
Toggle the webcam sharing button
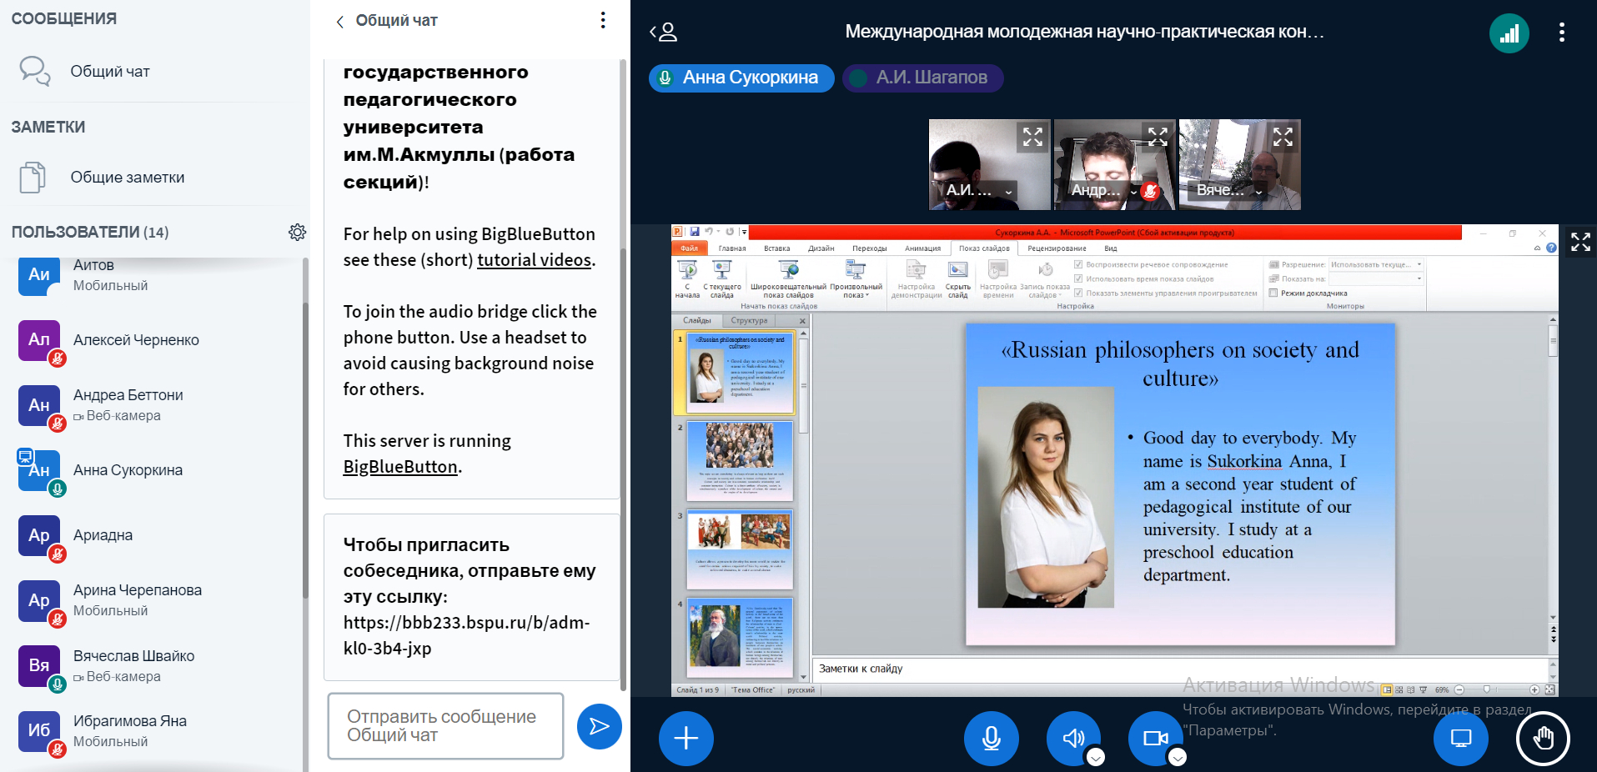pyautogui.click(x=1155, y=738)
